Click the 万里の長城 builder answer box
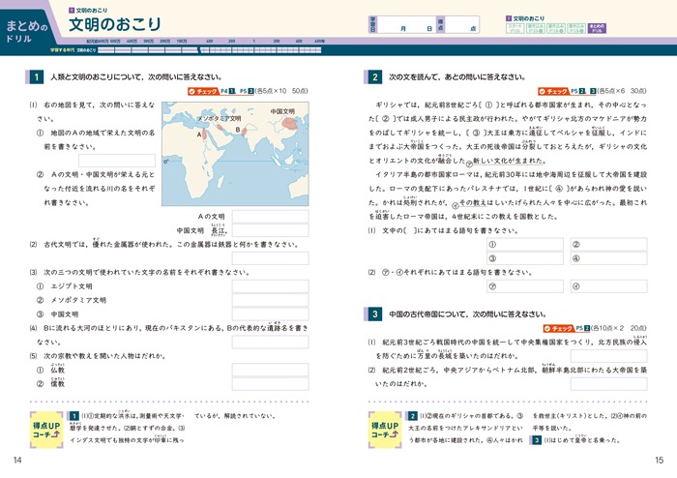The width and height of the screenshot is (677, 478). [x=608, y=356]
